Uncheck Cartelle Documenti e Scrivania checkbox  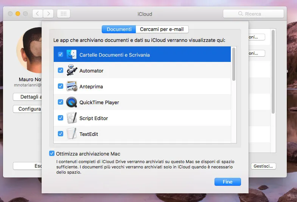click(61, 54)
